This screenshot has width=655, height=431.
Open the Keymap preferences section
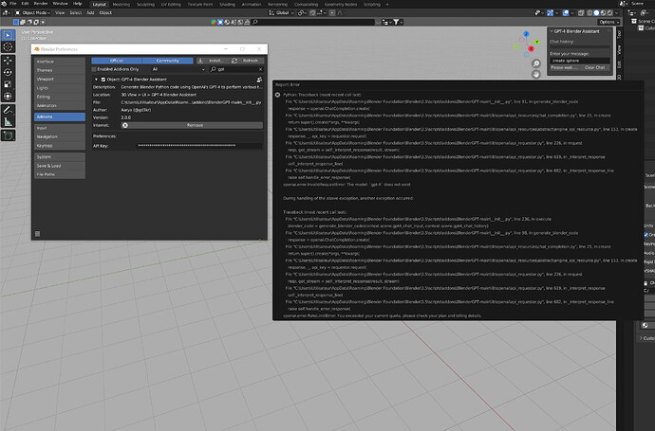[60, 146]
